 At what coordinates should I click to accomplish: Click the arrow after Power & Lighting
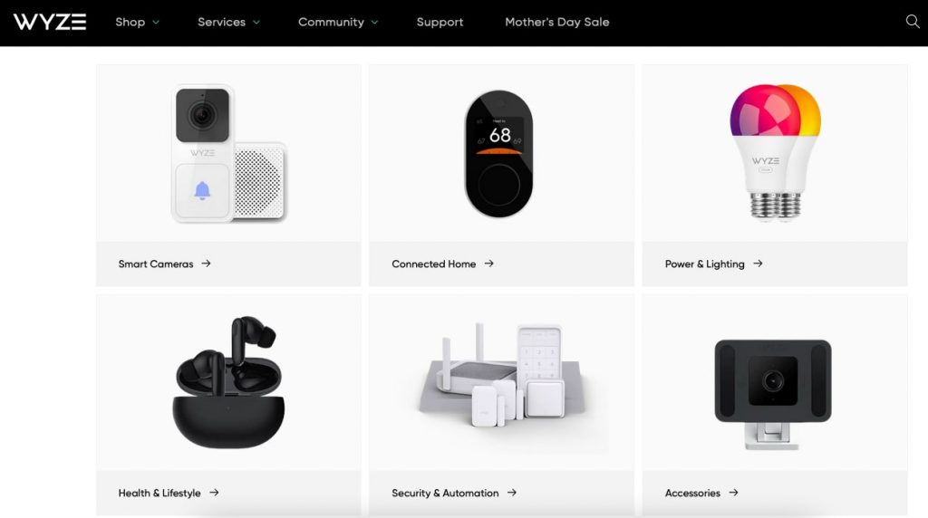click(x=758, y=264)
